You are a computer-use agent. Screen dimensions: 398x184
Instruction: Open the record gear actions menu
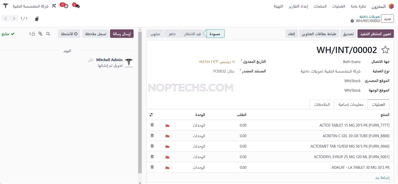(x=352, y=21)
